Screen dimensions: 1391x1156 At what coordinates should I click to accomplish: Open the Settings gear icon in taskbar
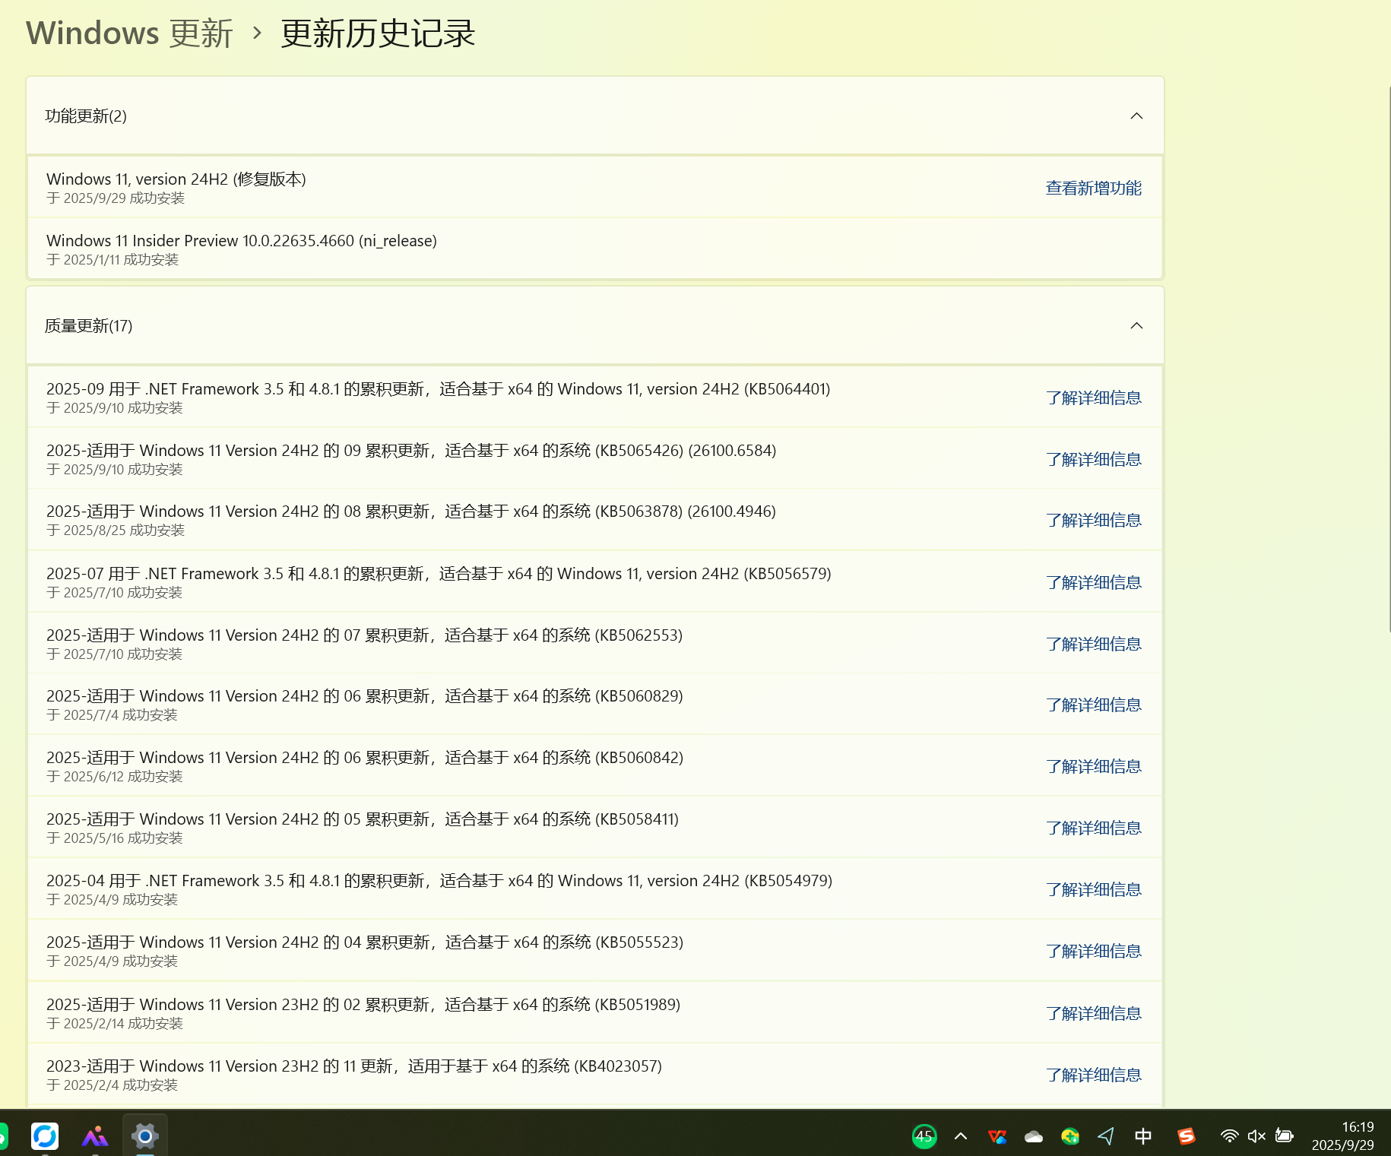click(x=144, y=1136)
